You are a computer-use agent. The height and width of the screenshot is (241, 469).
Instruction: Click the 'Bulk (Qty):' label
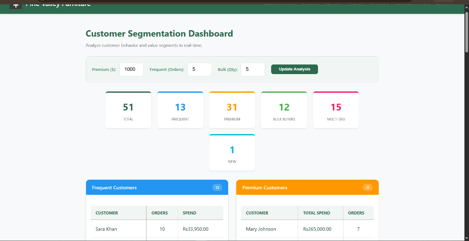click(x=228, y=70)
